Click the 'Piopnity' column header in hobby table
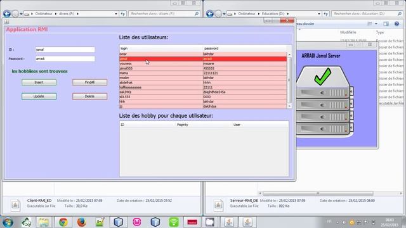 204,125
